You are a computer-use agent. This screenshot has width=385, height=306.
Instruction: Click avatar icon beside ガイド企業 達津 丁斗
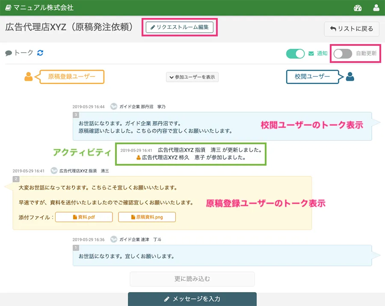pyautogui.click(x=114, y=239)
